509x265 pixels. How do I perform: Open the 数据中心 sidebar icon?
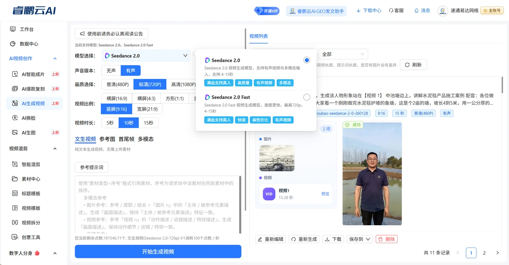[13, 44]
